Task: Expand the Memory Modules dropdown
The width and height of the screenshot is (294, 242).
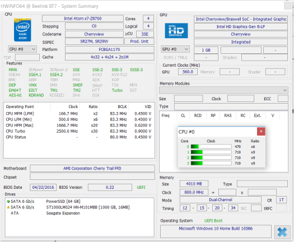Action: 223,90
